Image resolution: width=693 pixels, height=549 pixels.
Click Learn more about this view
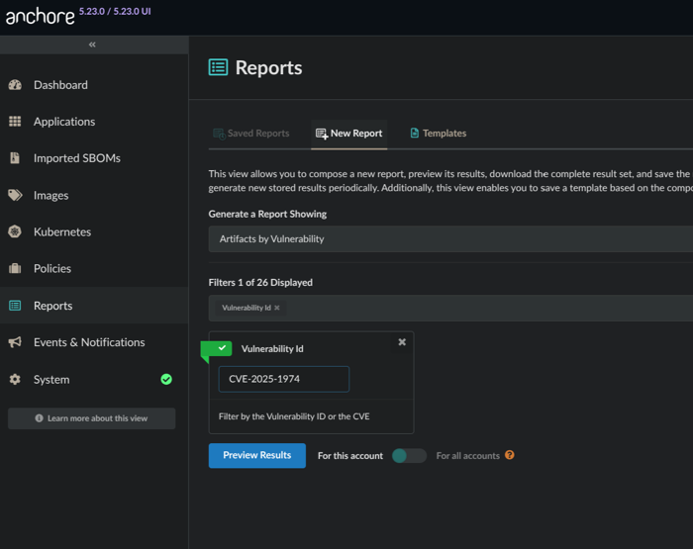[x=92, y=418]
